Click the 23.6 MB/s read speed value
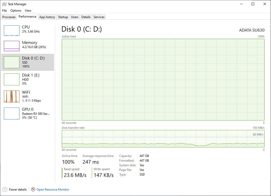This screenshot has height=196, width=271. coord(75,175)
